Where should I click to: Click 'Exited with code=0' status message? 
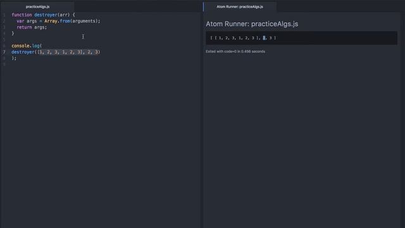pyautogui.click(x=235, y=51)
